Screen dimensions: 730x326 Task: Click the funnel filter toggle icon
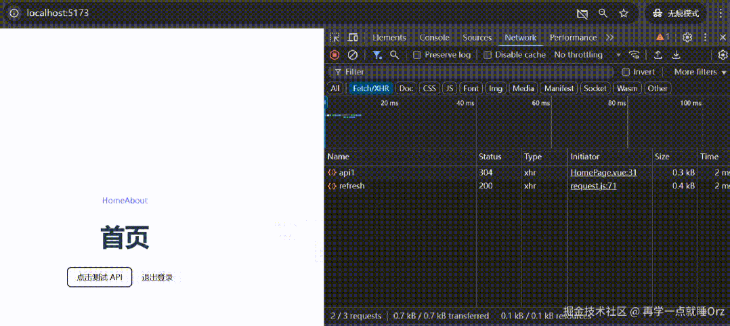[377, 55]
